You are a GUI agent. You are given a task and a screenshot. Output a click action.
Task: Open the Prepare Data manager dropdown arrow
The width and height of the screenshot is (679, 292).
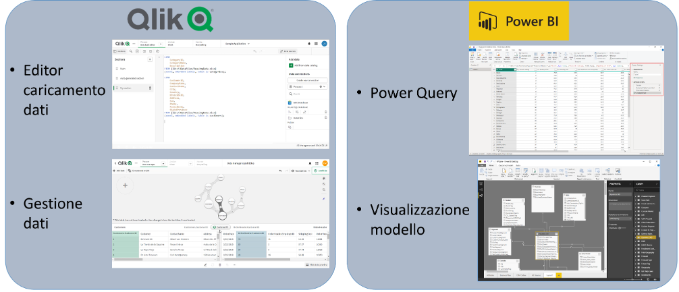(x=163, y=163)
